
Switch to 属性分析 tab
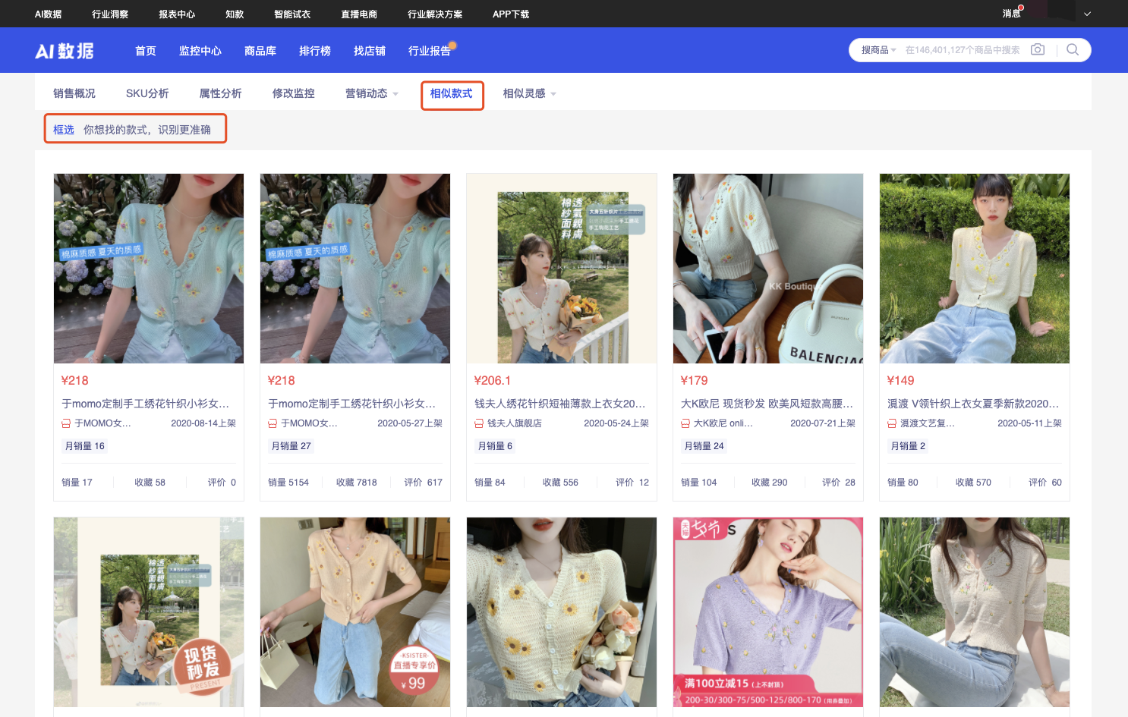click(x=221, y=93)
